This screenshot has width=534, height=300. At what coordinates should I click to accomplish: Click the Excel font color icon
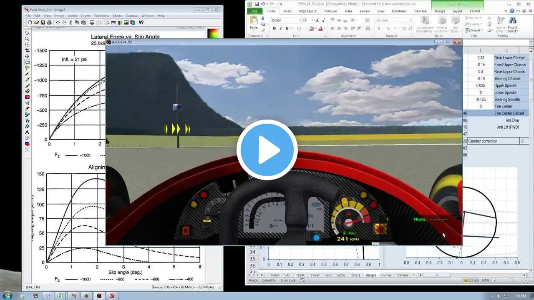click(x=320, y=28)
